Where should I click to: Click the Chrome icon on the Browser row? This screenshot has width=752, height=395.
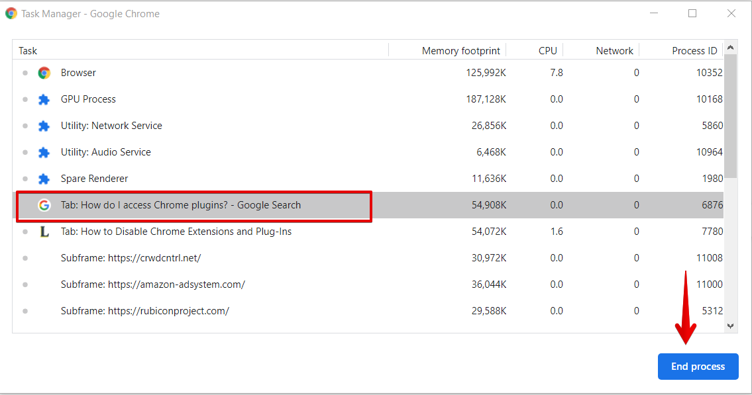[x=44, y=73]
